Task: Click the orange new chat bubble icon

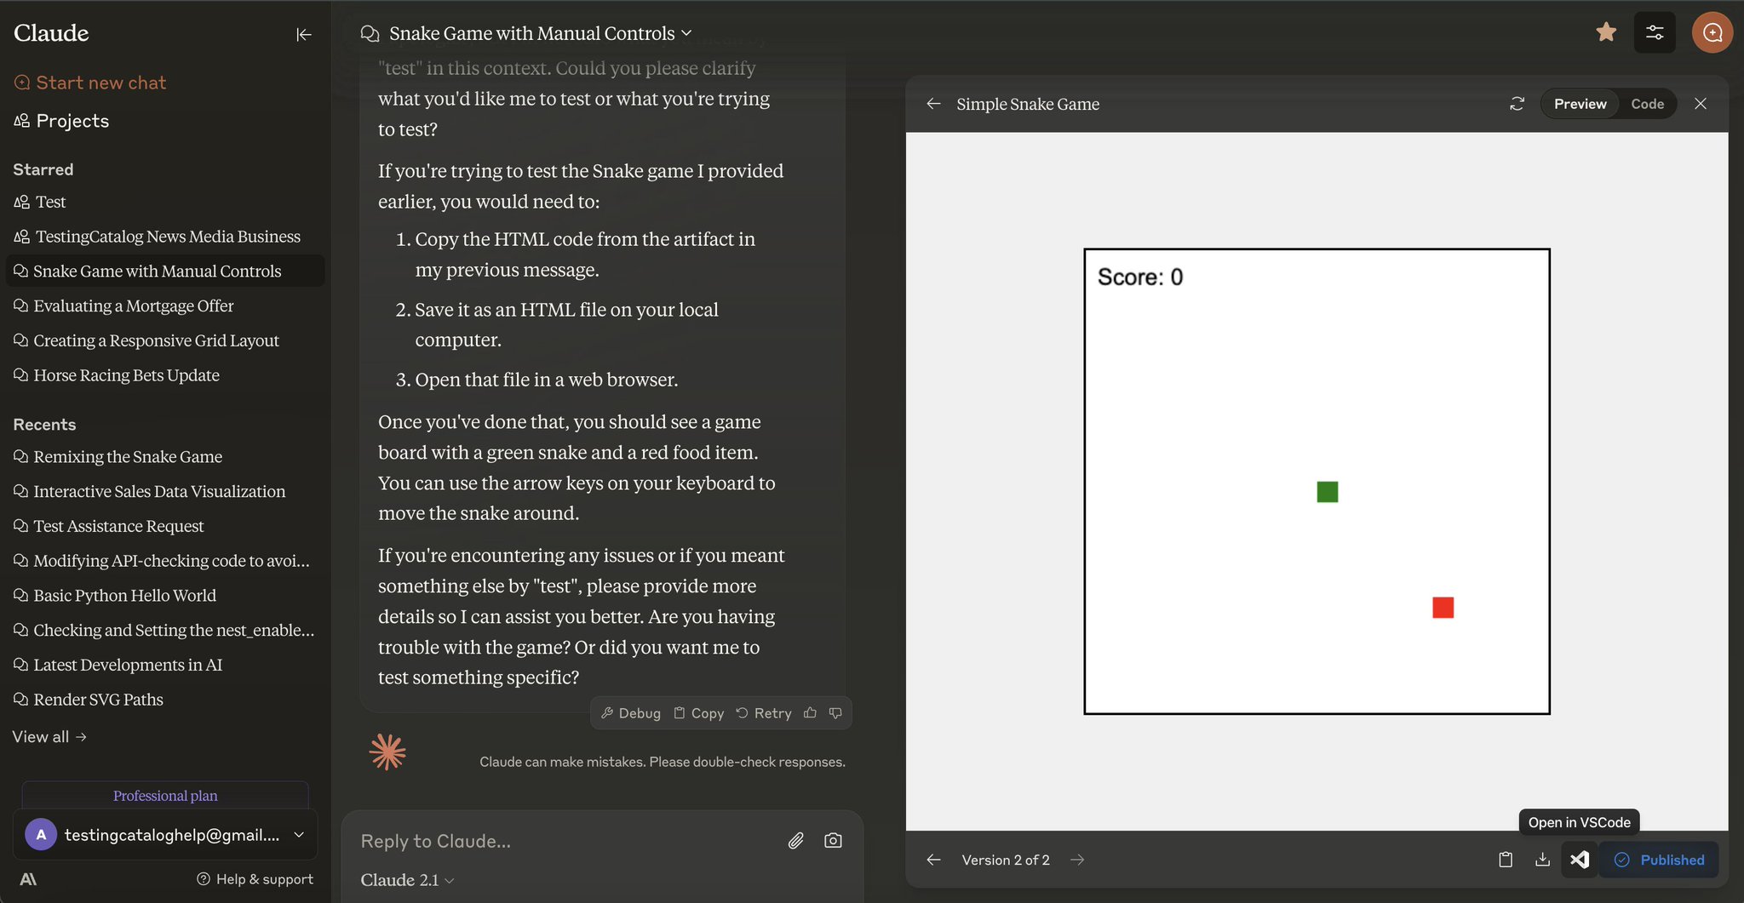Action: tap(1712, 32)
